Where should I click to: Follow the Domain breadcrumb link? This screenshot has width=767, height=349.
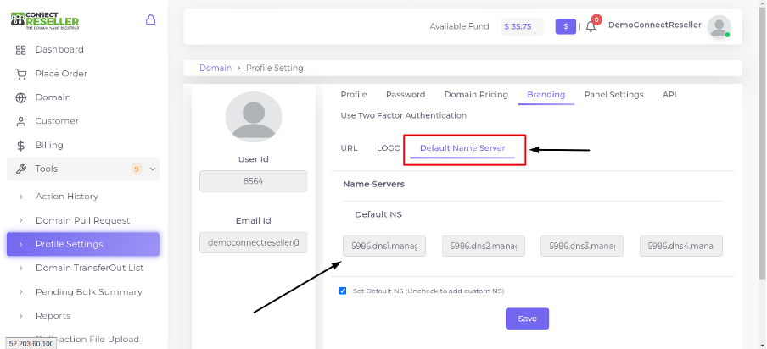click(216, 69)
